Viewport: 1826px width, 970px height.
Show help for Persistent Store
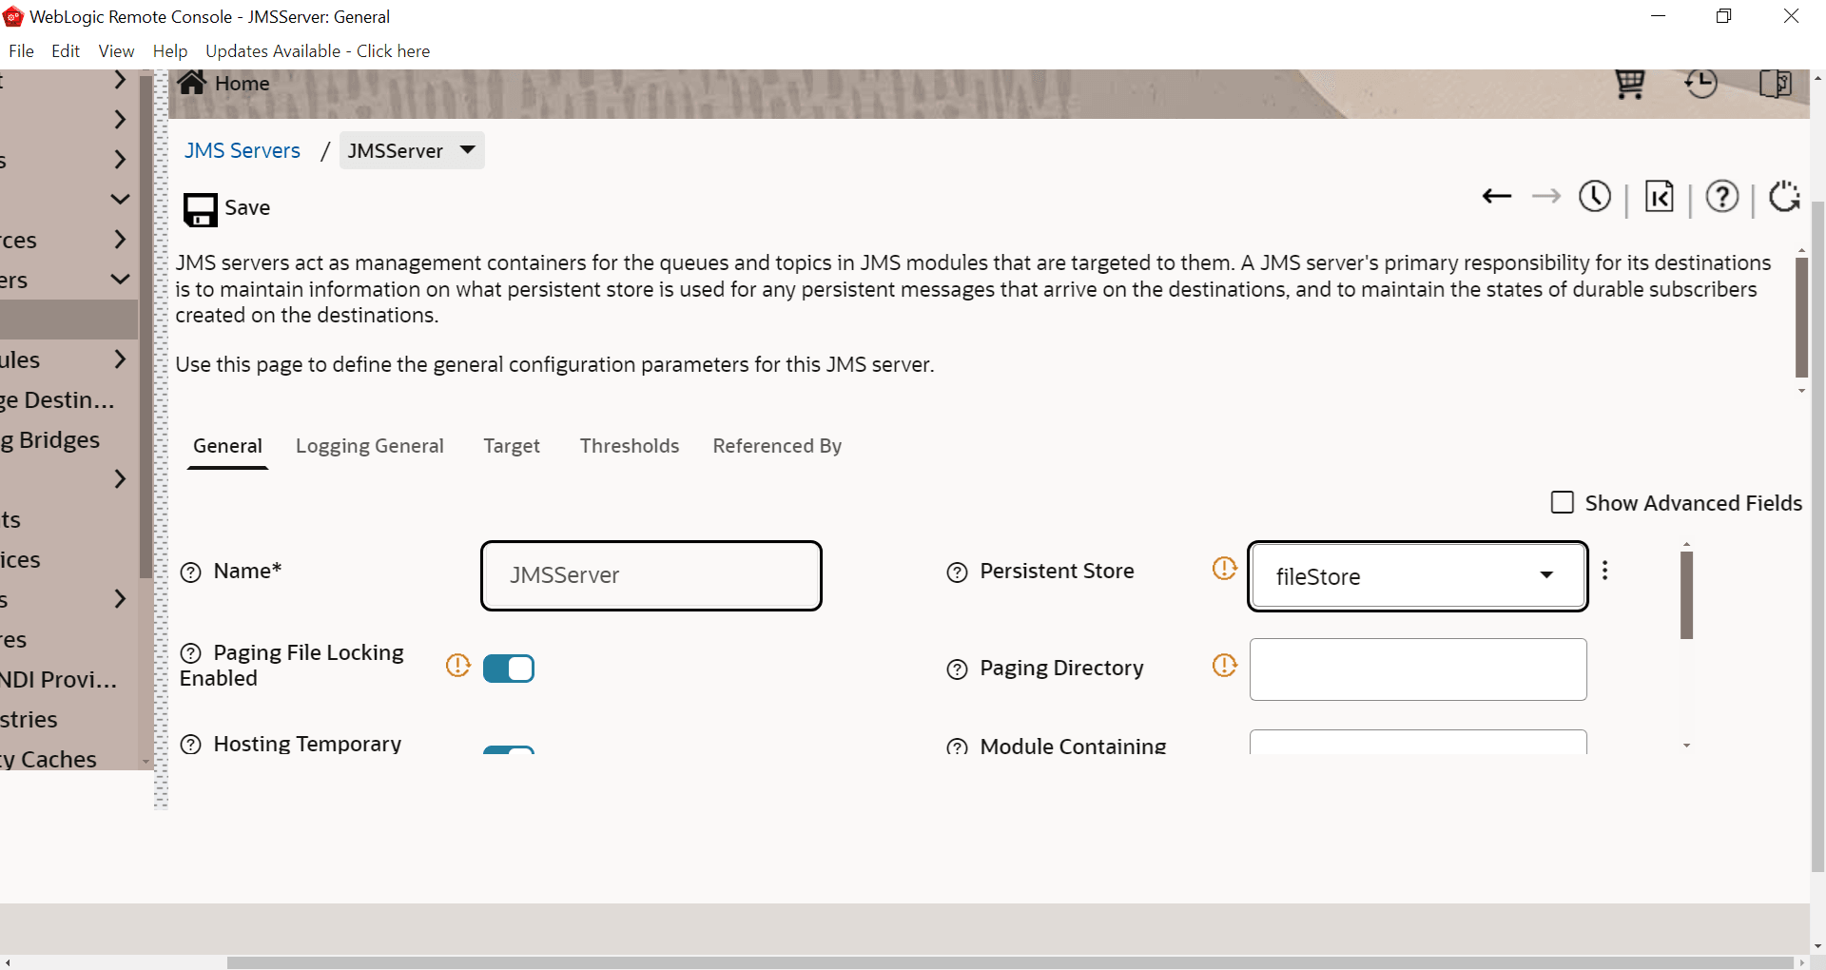(957, 572)
